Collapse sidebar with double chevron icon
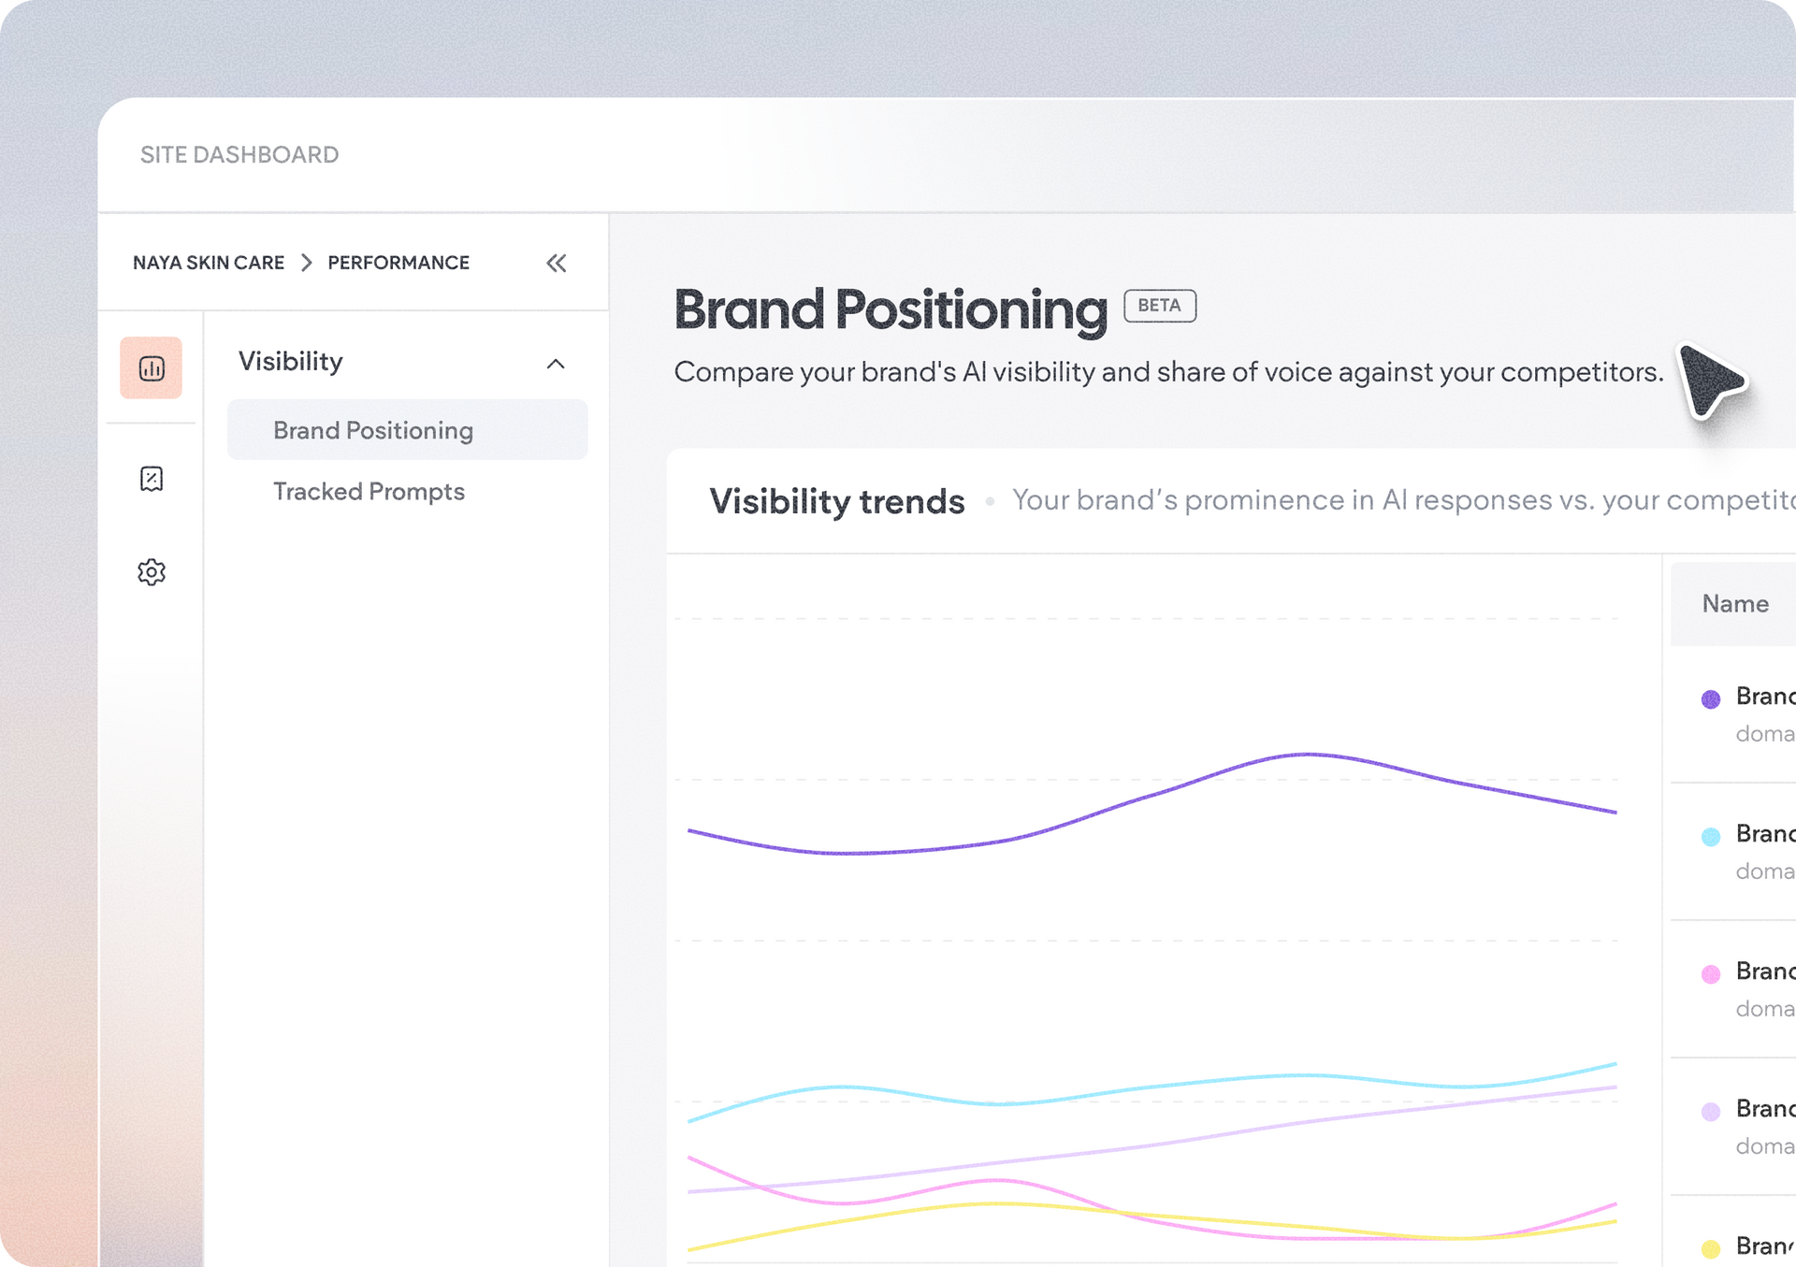Viewport: 1796px width, 1267px height. coord(557,263)
